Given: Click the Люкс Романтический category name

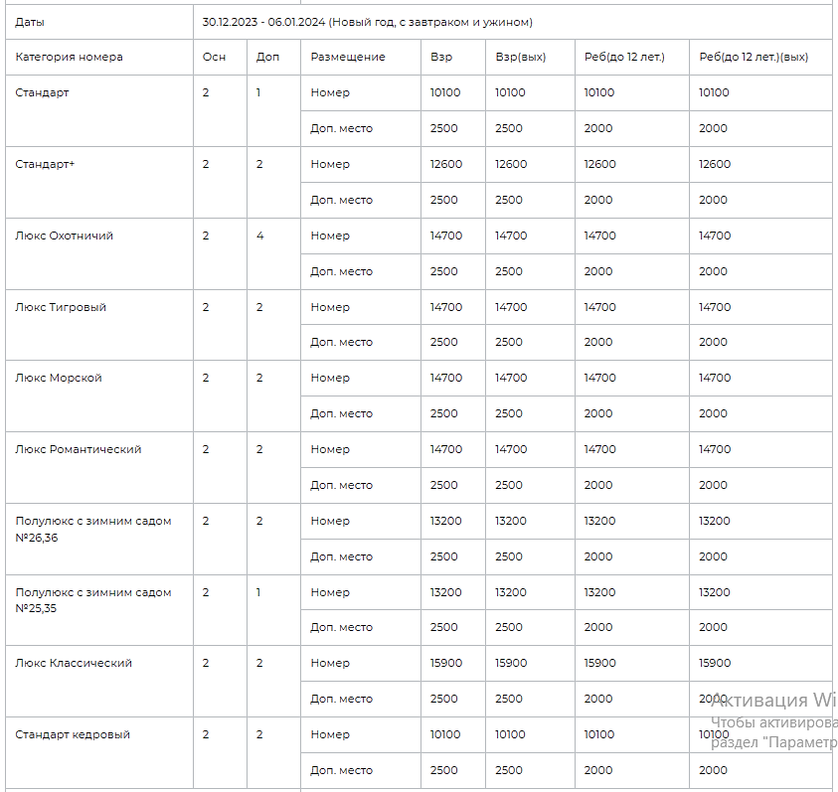Looking at the screenshot, I should click(x=78, y=449).
